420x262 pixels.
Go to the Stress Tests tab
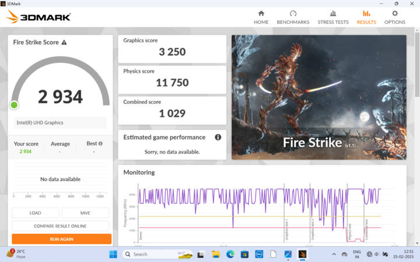click(x=333, y=17)
